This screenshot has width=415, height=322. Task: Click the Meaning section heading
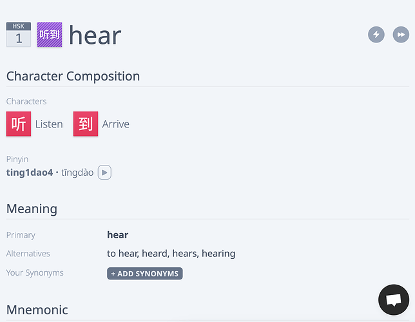[x=32, y=209]
